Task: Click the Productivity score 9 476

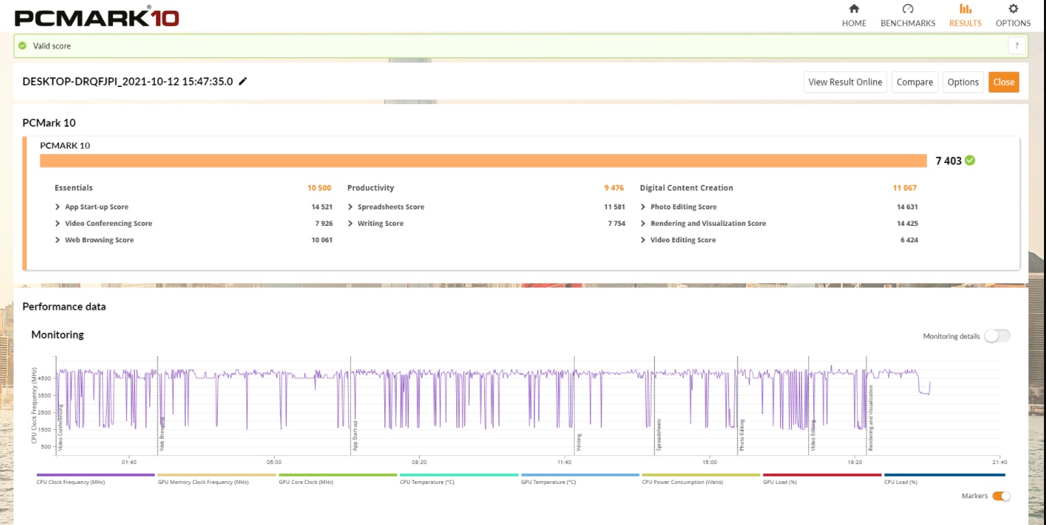Action: tap(614, 188)
